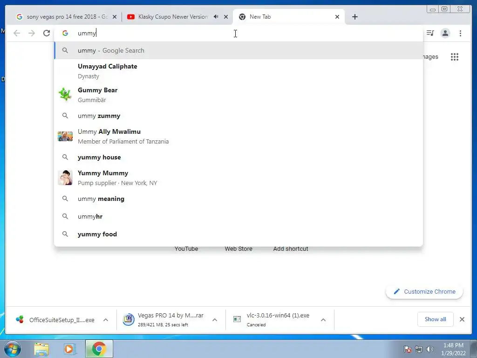Click the browser back arrow
The height and width of the screenshot is (358, 477).
pos(17,33)
